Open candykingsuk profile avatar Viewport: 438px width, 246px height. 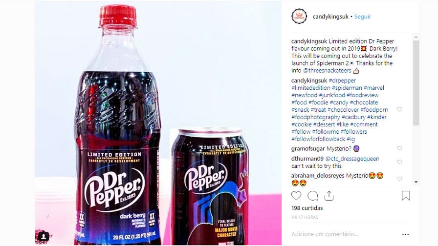pyautogui.click(x=299, y=16)
